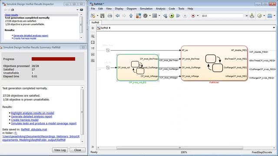Viewport: 278px width, 156px height.
Task: Print the RefMdl diagram
Action: pos(110,16)
